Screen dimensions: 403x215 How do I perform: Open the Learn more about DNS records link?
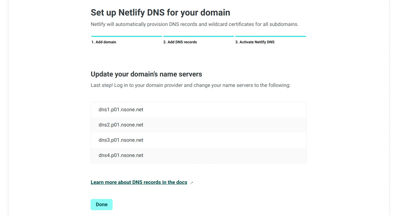139,182
